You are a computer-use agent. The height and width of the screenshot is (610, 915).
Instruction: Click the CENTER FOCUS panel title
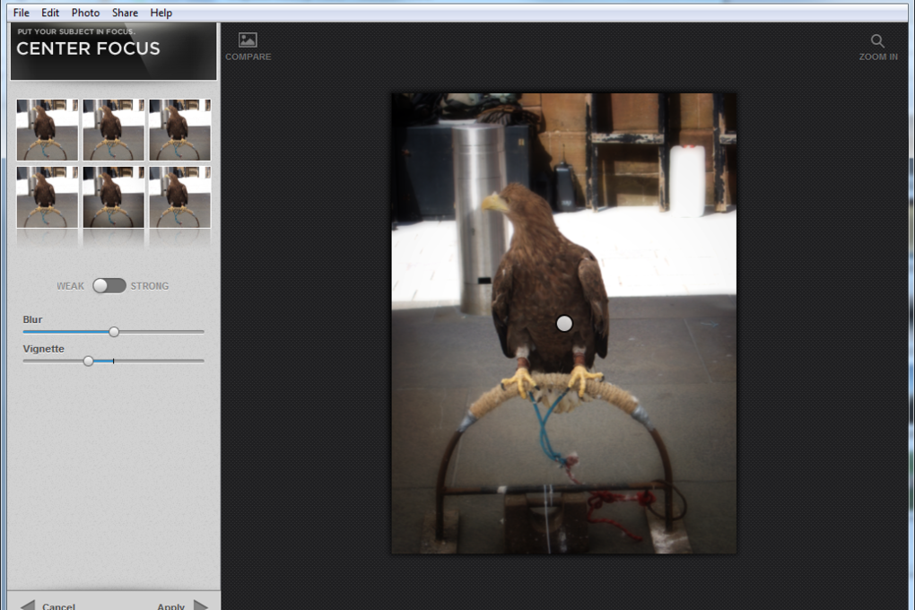click(x=88, y=48)
